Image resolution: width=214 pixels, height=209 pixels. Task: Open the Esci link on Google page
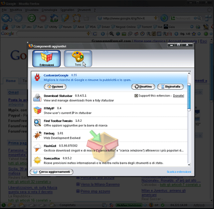[204, 41]
